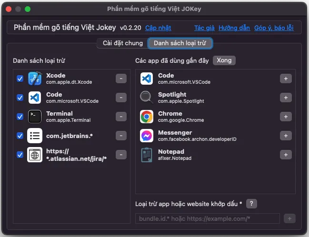The image size is (309, 237).
Task: Remove Terminal from the exclusion list
Action: (121, 117)
